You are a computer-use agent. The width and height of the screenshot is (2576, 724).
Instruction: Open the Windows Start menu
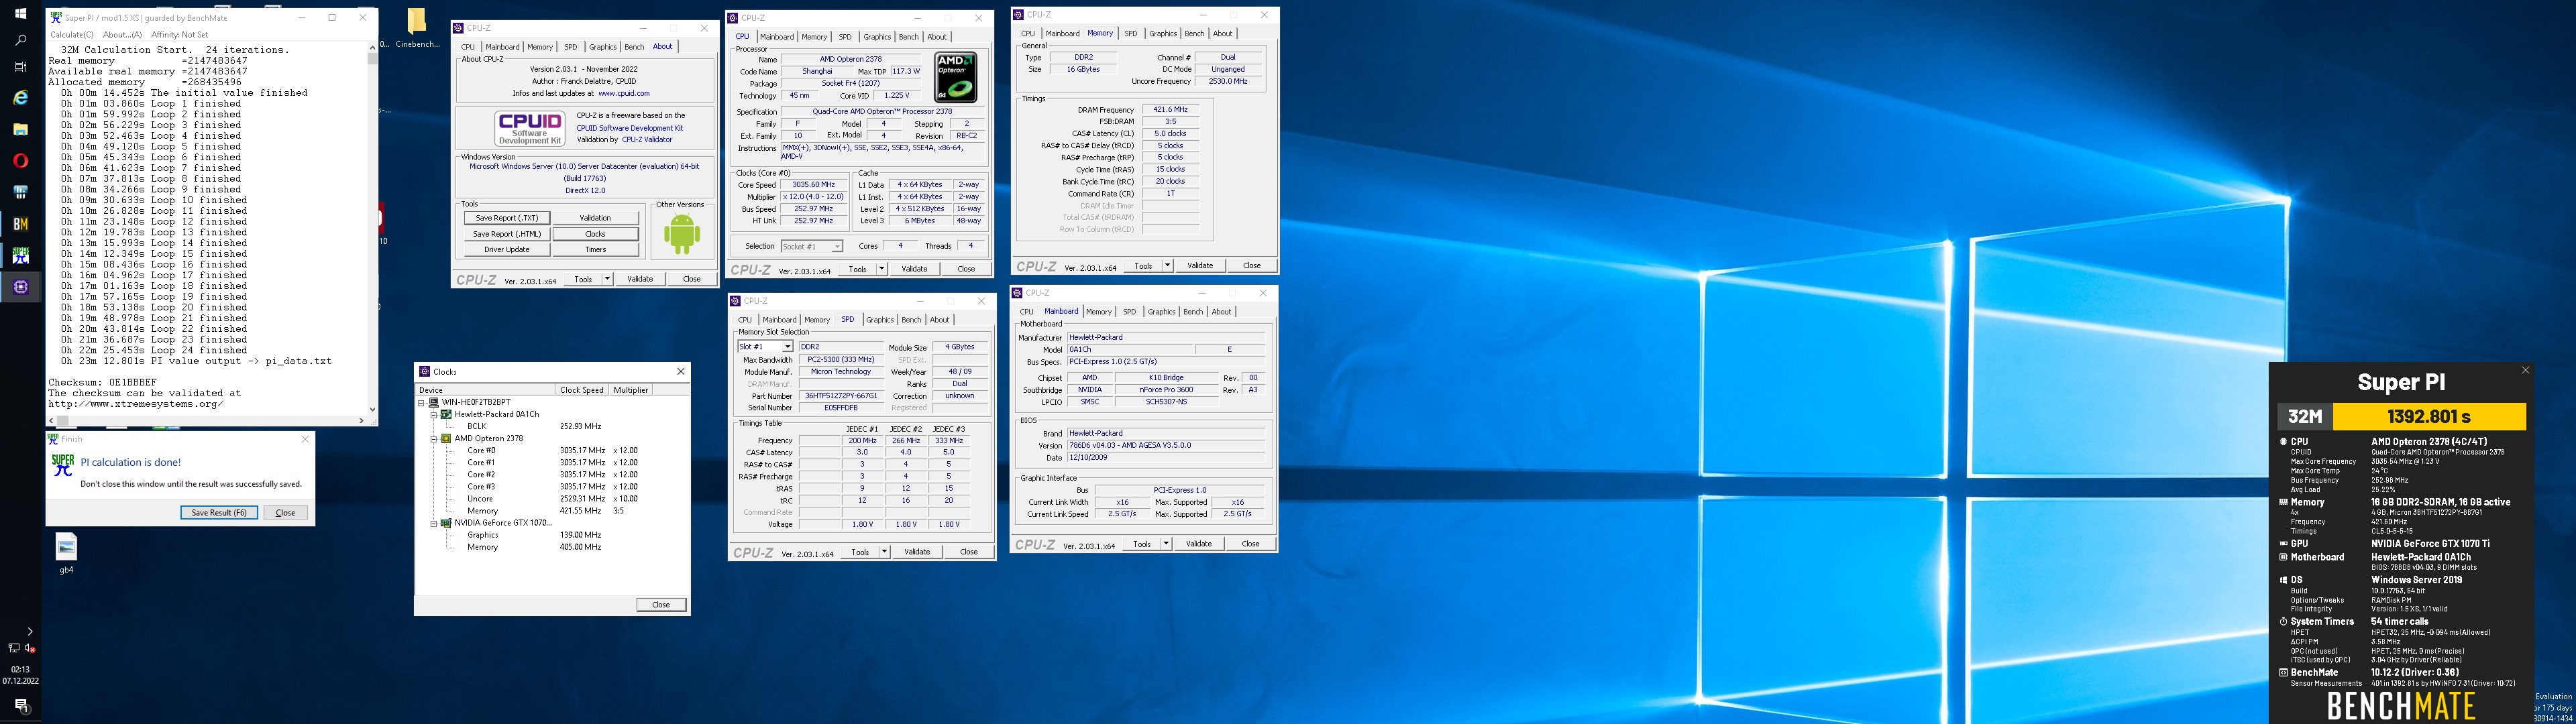pyautogui.click(x=20, y=13)
